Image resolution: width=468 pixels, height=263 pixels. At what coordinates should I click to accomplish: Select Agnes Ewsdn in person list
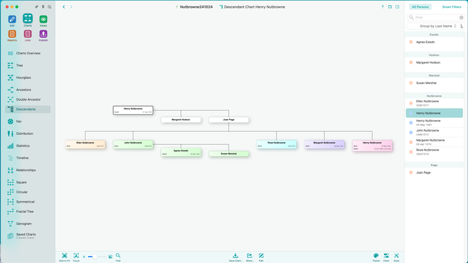[x=434, y=42]
